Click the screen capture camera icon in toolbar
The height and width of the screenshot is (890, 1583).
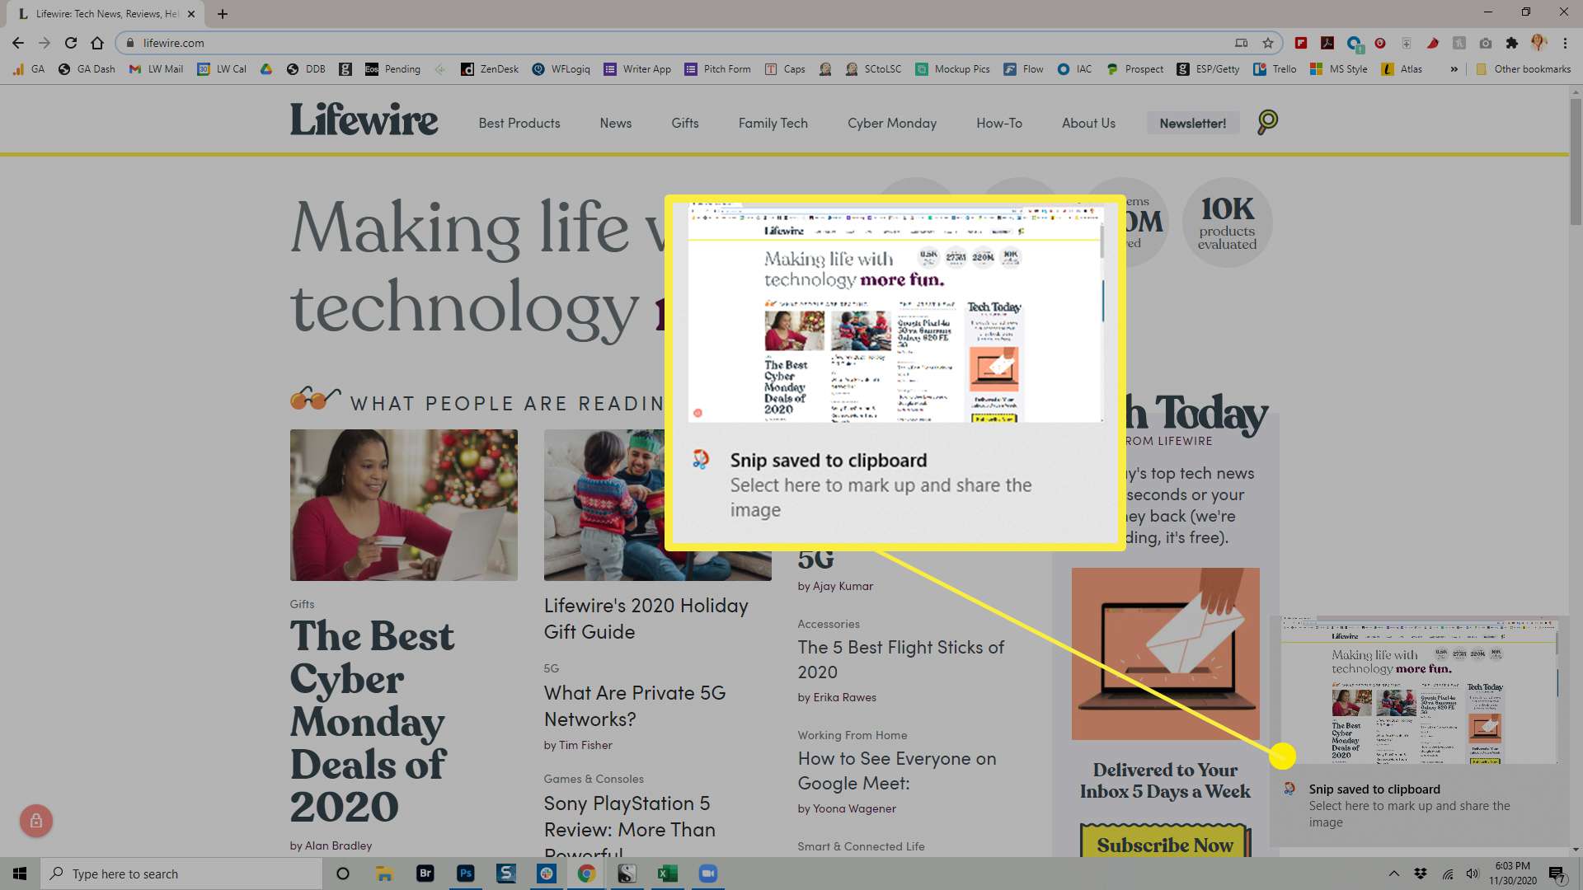point(1484,44)
